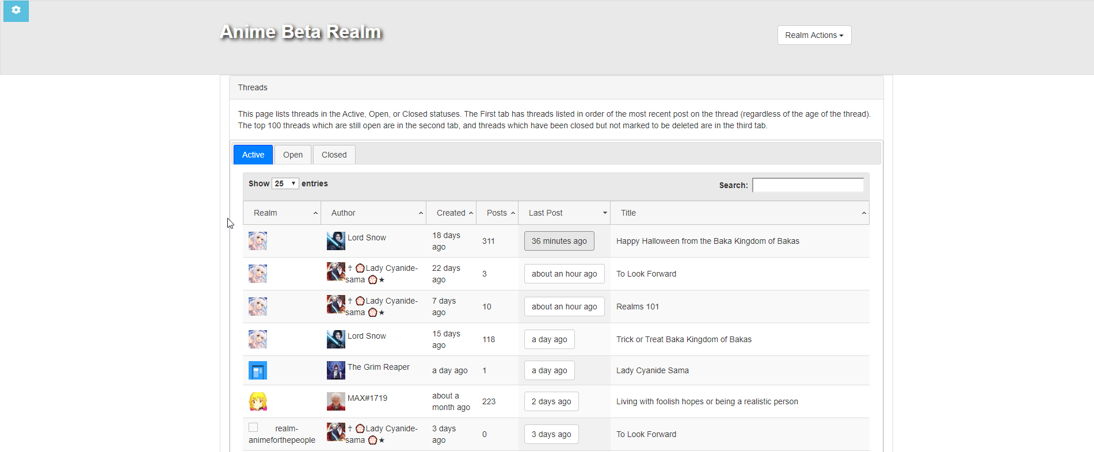Open the Realm Actions dropdown
The width and height of the screenshot is (1094, 452).
[814, 35]
